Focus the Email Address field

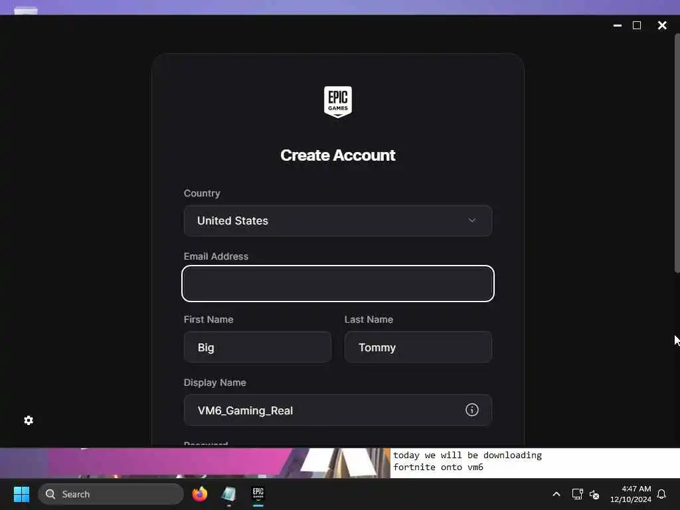[x=338, y=284]
